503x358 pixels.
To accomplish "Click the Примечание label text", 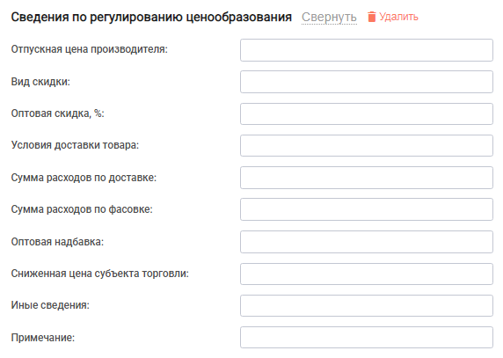I will coord(43,338).
